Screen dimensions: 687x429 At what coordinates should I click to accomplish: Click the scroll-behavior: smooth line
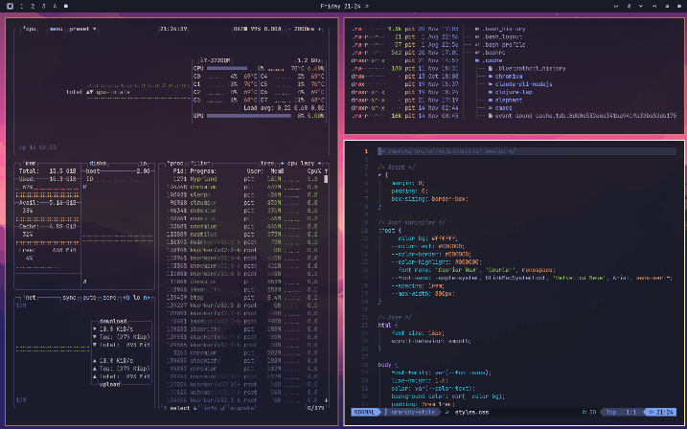point(431,341)
